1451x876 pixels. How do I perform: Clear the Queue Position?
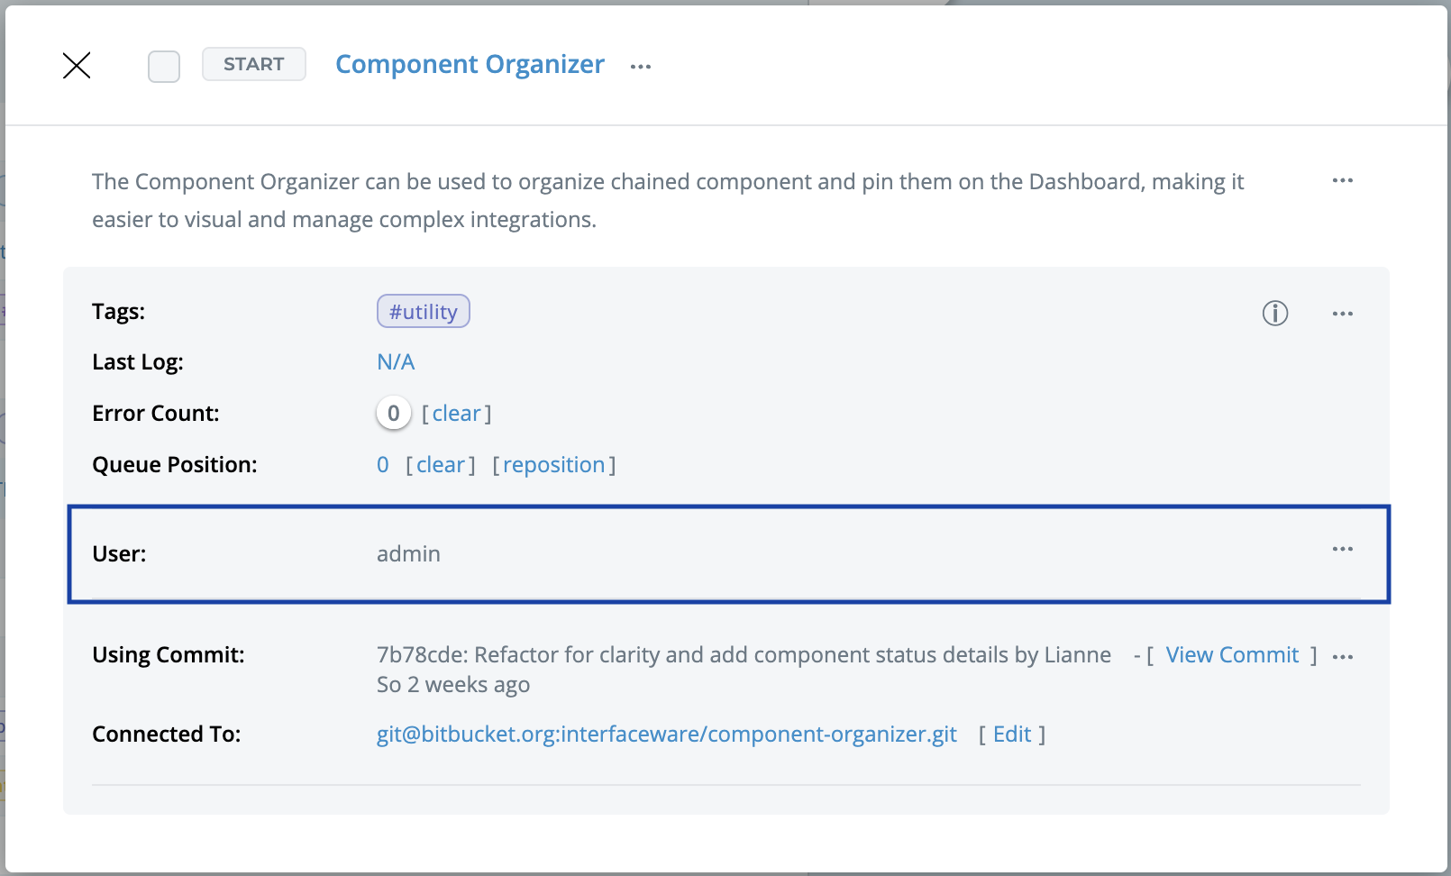point(440,465)
